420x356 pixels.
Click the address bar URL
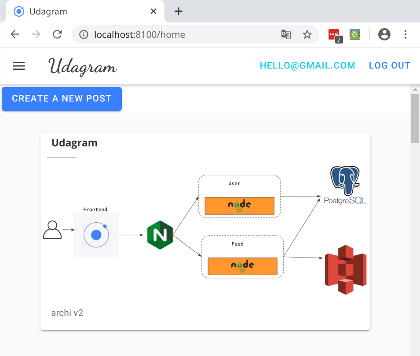tap(139, 35)
